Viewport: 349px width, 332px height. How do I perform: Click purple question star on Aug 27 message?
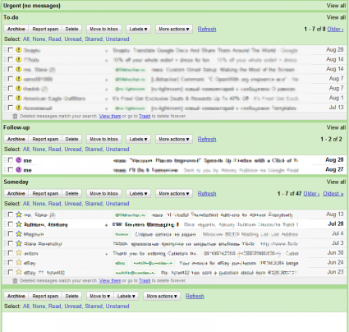pyautogui.click(x=18, y=170)
